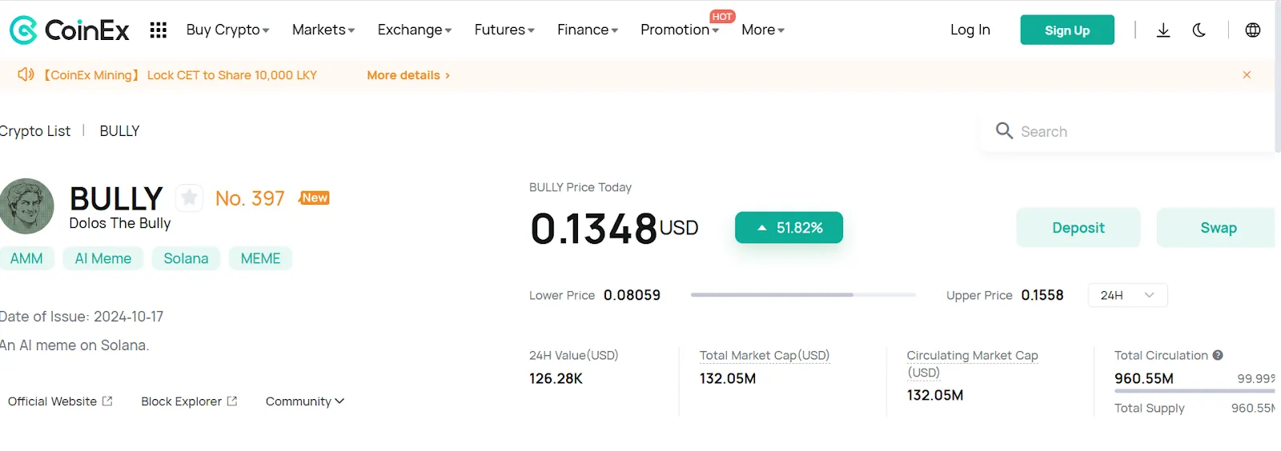Click the Total Market Cap(USD) label

765,355
